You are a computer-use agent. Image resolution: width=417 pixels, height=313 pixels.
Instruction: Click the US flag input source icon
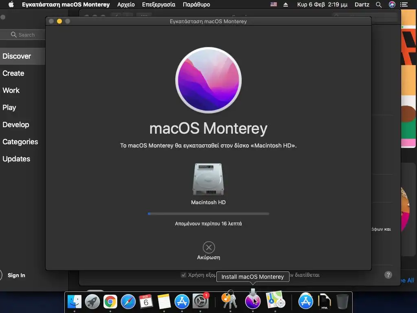pyautogui.click(x=273, y=4)
